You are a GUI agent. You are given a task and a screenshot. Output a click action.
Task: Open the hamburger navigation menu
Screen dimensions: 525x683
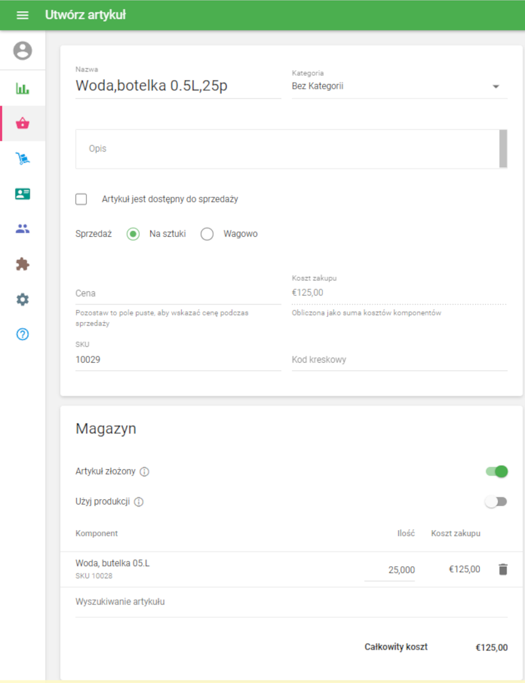(x=23, y=15)
